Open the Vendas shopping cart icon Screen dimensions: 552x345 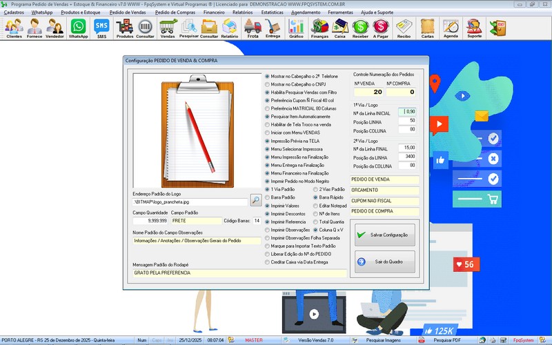click(168, 28)
